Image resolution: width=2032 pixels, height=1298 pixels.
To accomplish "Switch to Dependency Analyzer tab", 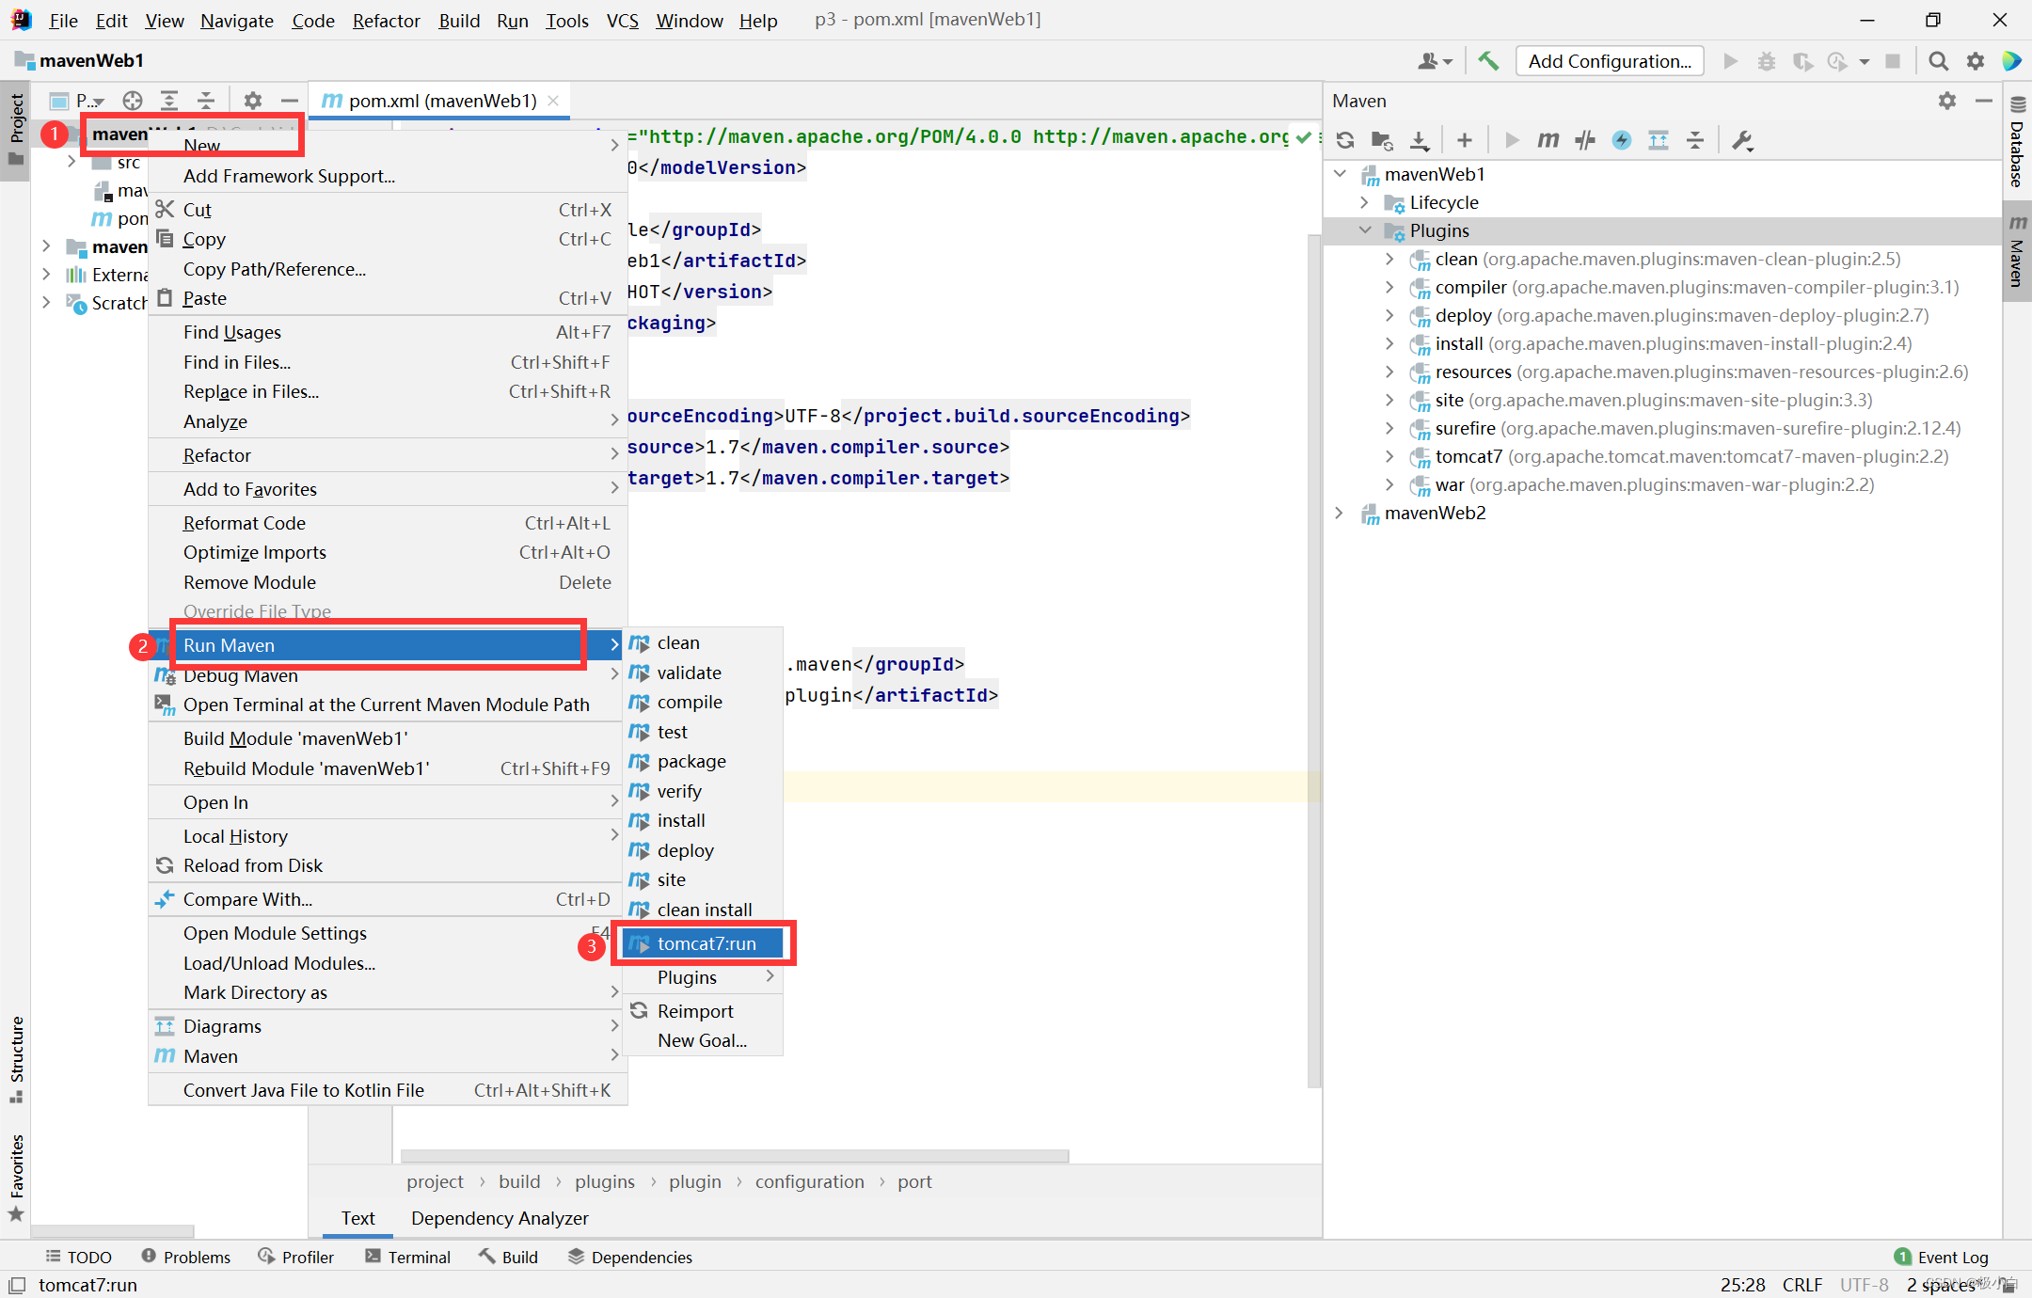I will click(500, 1218).
